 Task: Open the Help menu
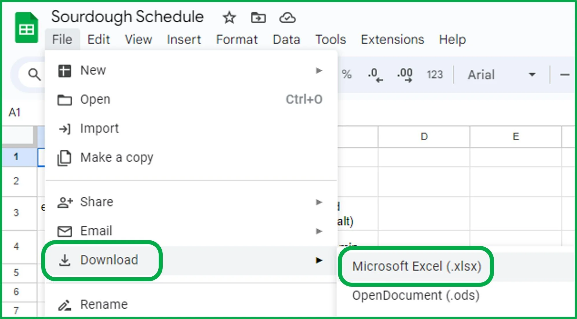(x=452, y=39)
